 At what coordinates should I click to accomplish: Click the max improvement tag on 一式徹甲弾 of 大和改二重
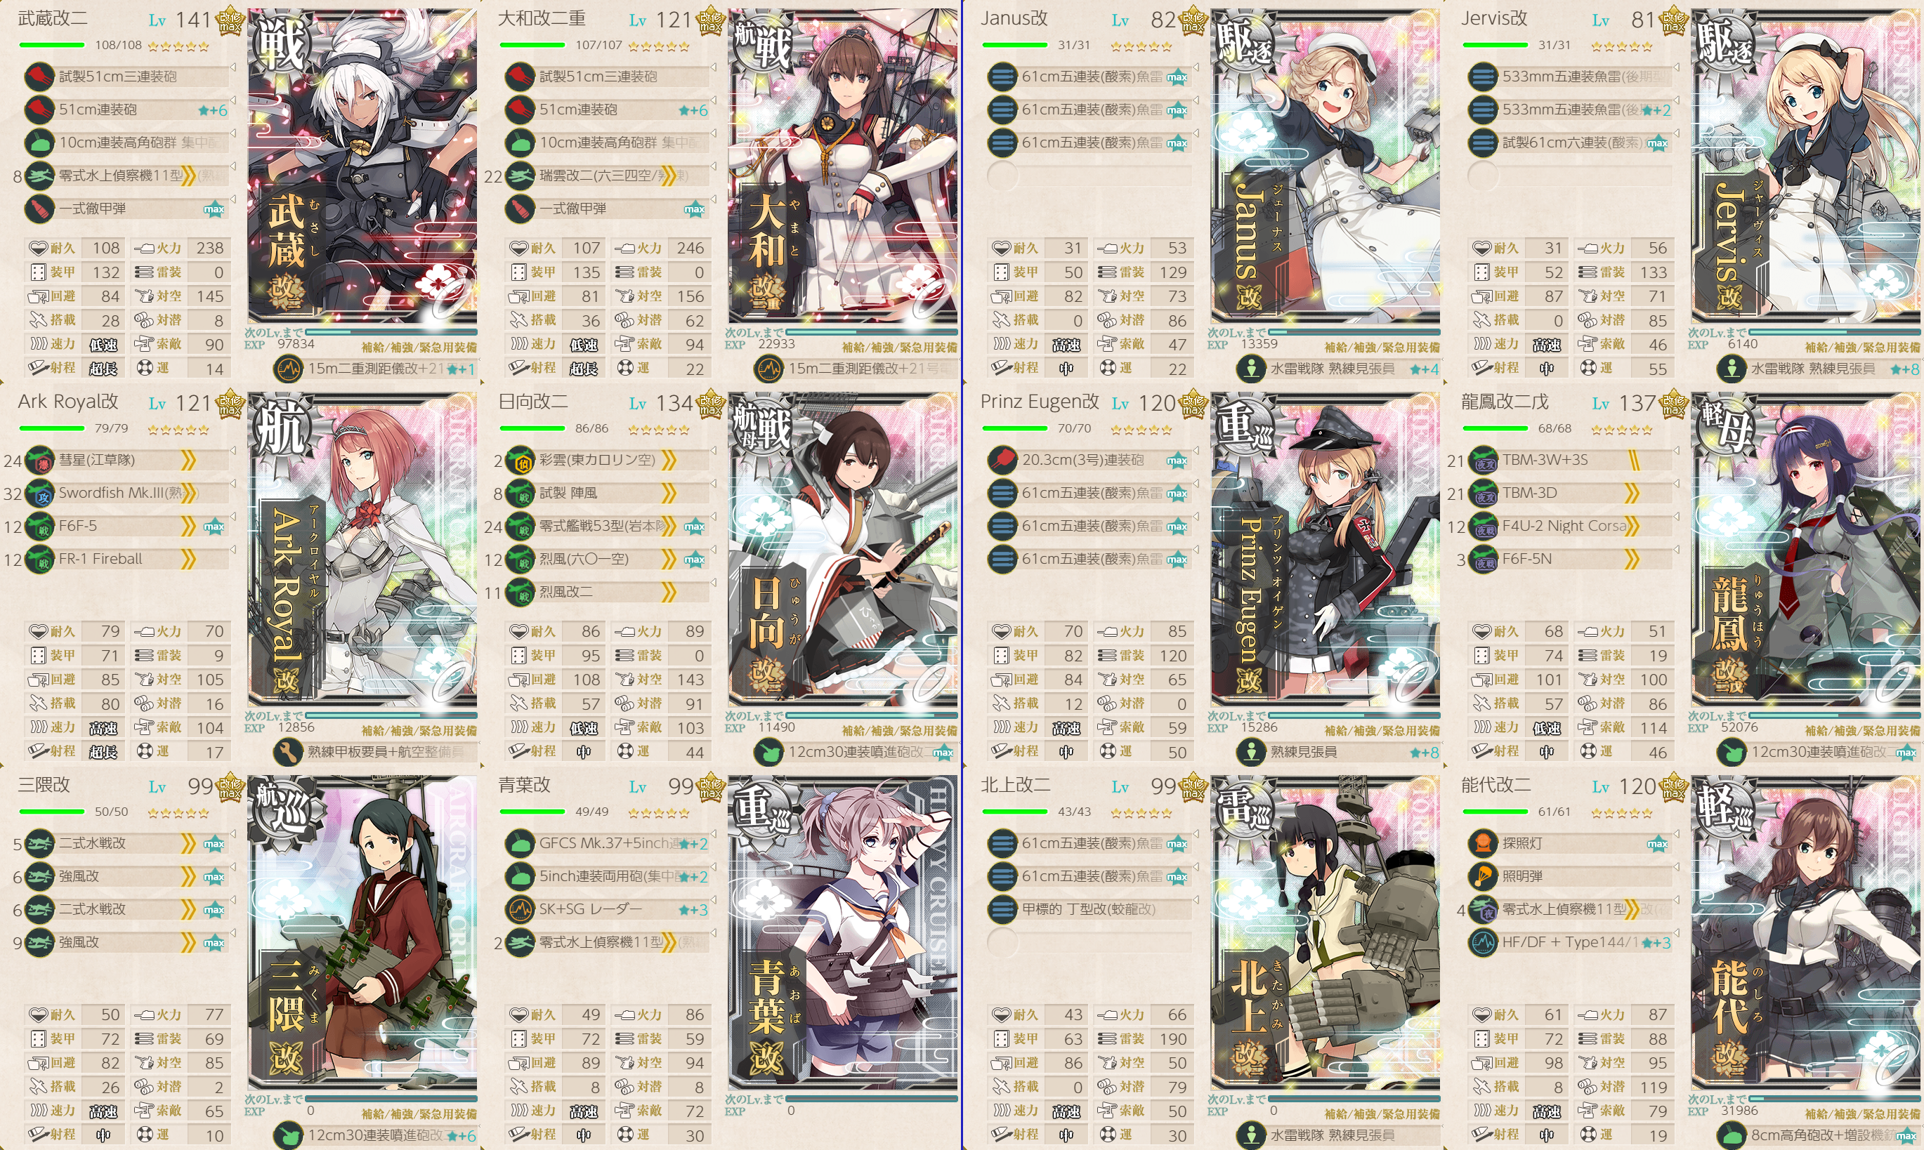tap(695, 209)
